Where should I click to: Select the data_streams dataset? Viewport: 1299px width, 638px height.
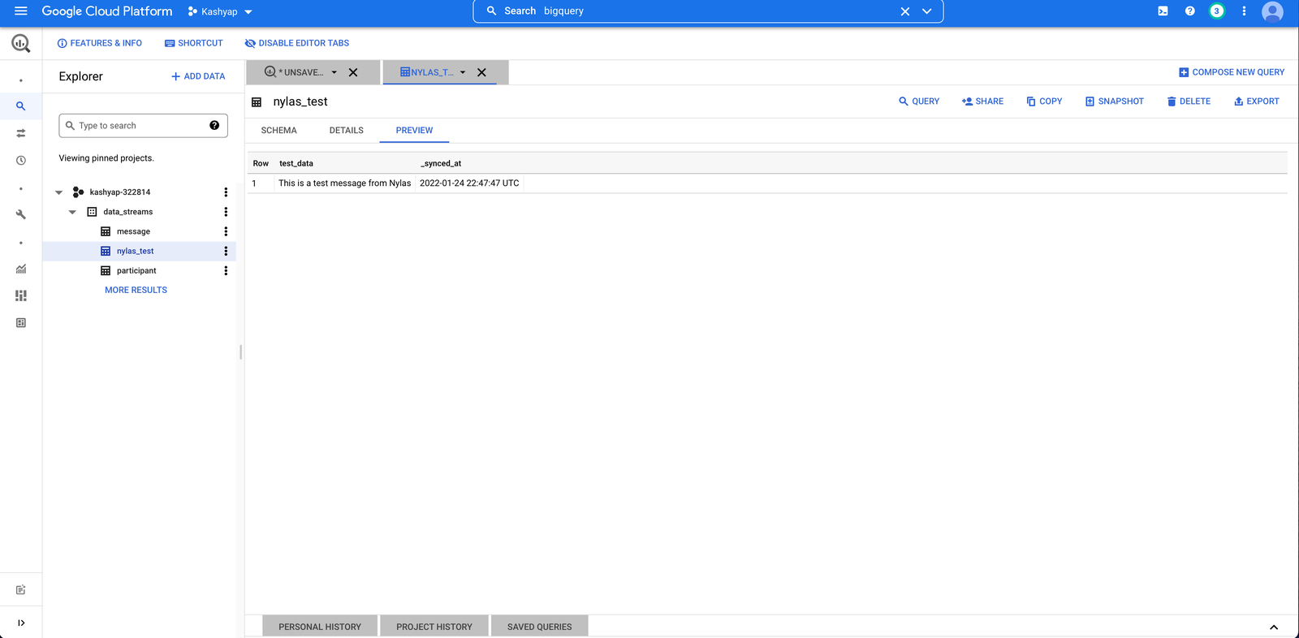click(x=127, y=212)
